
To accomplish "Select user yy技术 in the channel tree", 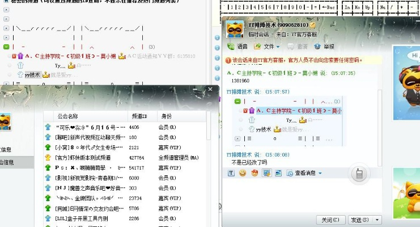I will click(x=32, y=75).
